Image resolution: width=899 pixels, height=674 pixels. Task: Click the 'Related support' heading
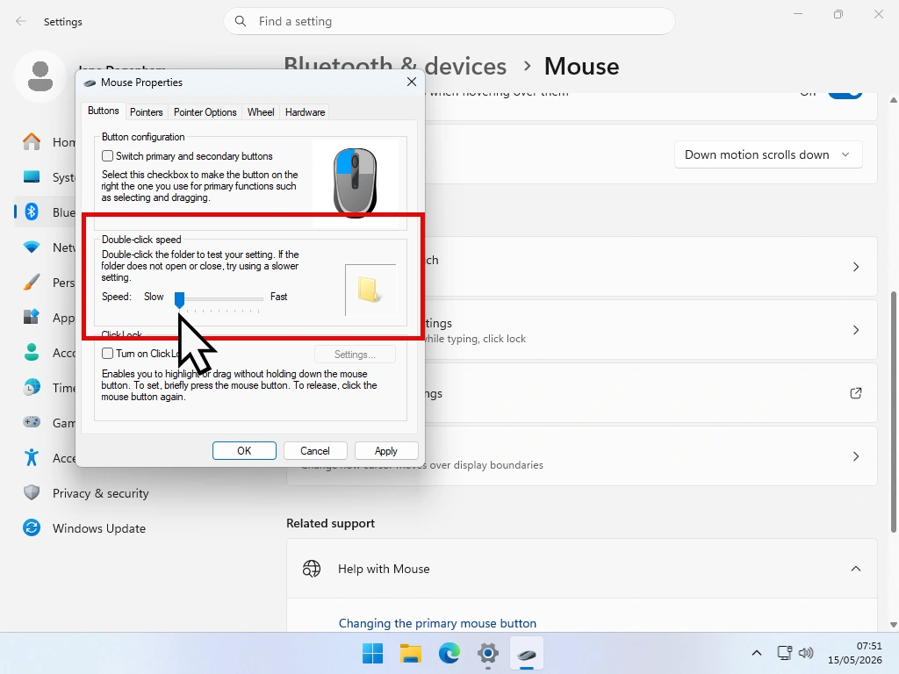click(330, 523)
